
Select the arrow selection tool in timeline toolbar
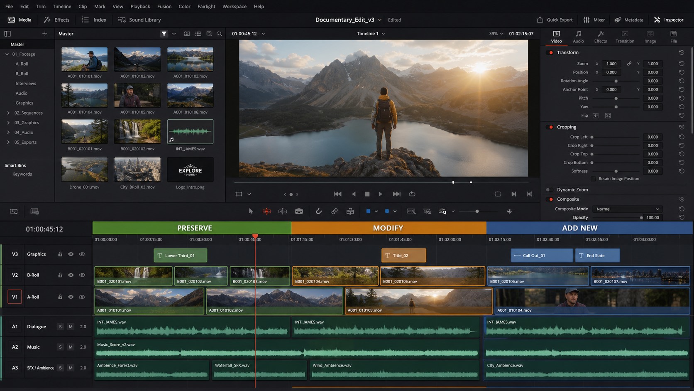pyautogui.click(x=251, y=211)
